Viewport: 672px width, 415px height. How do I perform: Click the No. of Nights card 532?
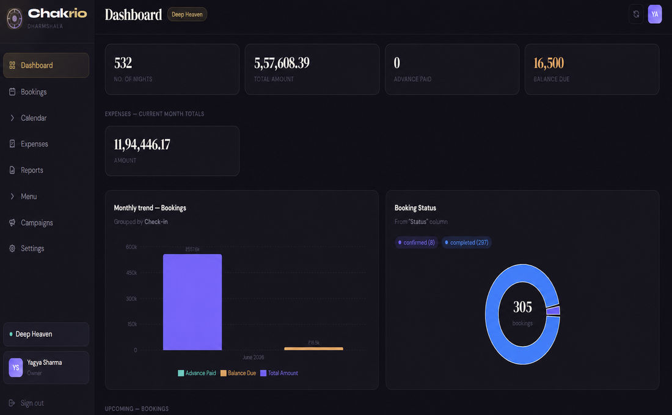click(172, 69)
